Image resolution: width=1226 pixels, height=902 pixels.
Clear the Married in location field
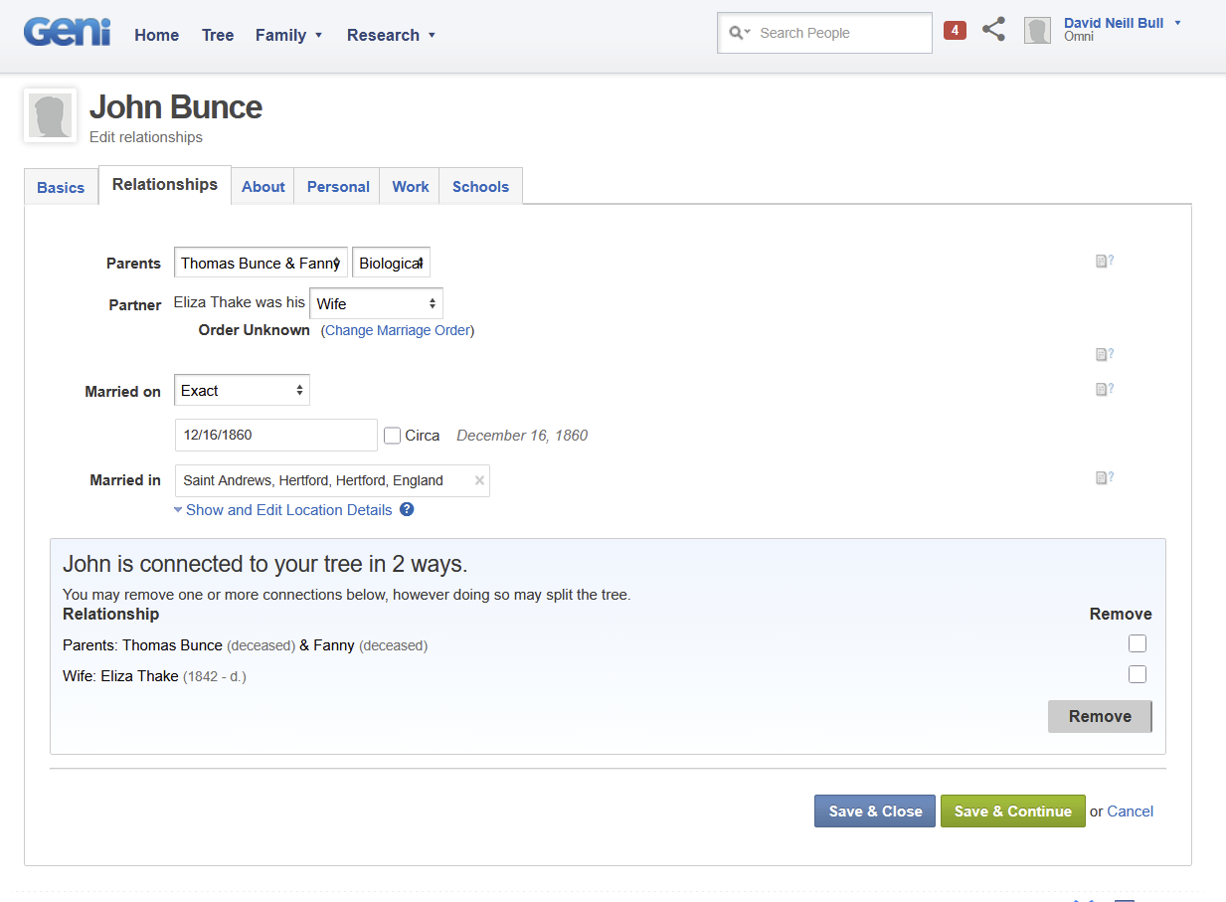pos(479,480)
